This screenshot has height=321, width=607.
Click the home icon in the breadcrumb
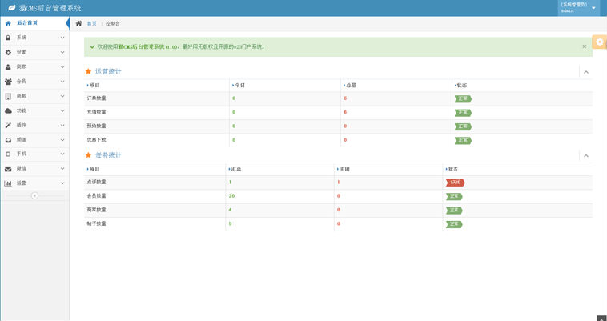[x=78, y=23]
